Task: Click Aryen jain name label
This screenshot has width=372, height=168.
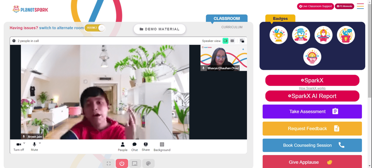Action: (x=35, y=137)
